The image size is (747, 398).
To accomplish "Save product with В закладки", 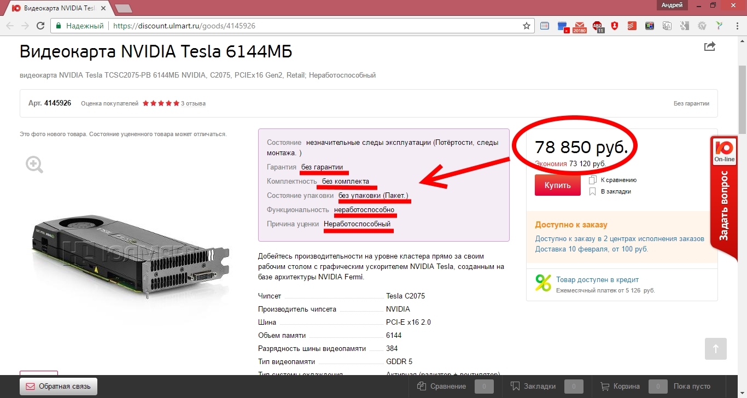I will (610, 191).
